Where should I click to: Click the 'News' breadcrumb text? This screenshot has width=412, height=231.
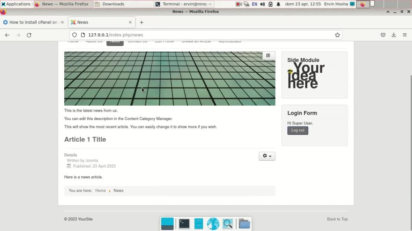point(118,191)
